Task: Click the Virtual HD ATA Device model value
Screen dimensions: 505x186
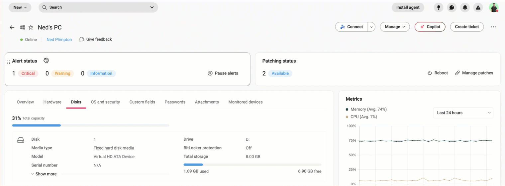Action: (114, 157)
